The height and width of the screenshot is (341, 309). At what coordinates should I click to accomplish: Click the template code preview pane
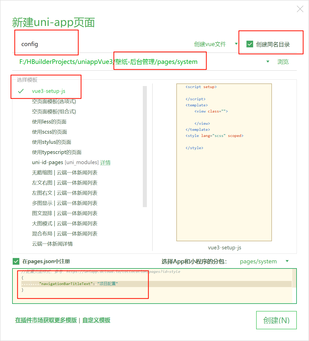coord(224,162)
